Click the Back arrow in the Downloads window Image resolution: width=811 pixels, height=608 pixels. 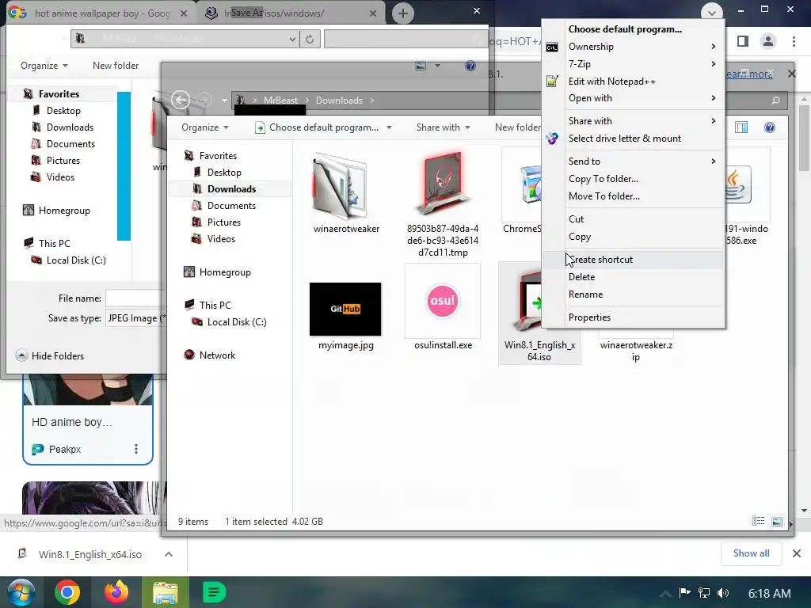(x=180, y=100)
